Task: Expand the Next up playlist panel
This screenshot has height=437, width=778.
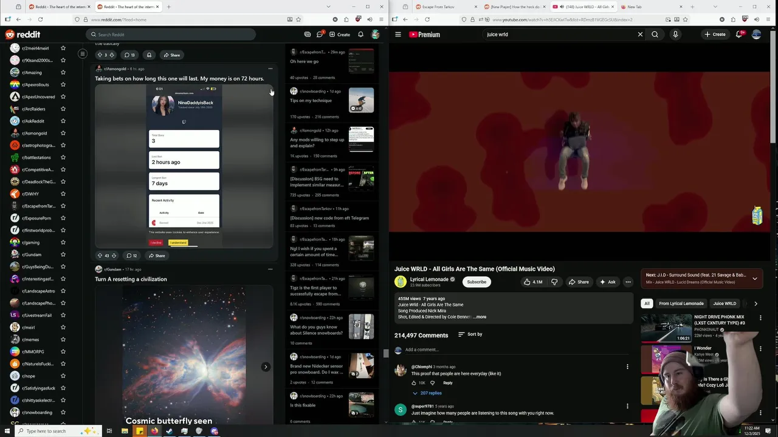Action: [754, 279]
